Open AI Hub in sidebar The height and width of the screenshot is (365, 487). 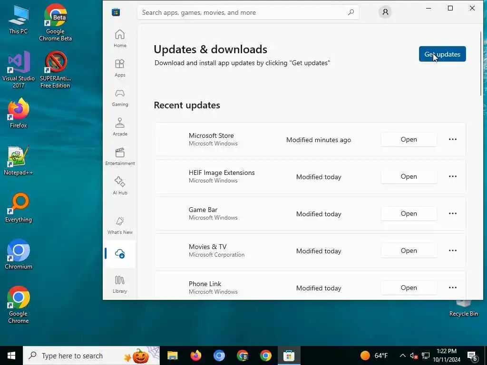120,186
